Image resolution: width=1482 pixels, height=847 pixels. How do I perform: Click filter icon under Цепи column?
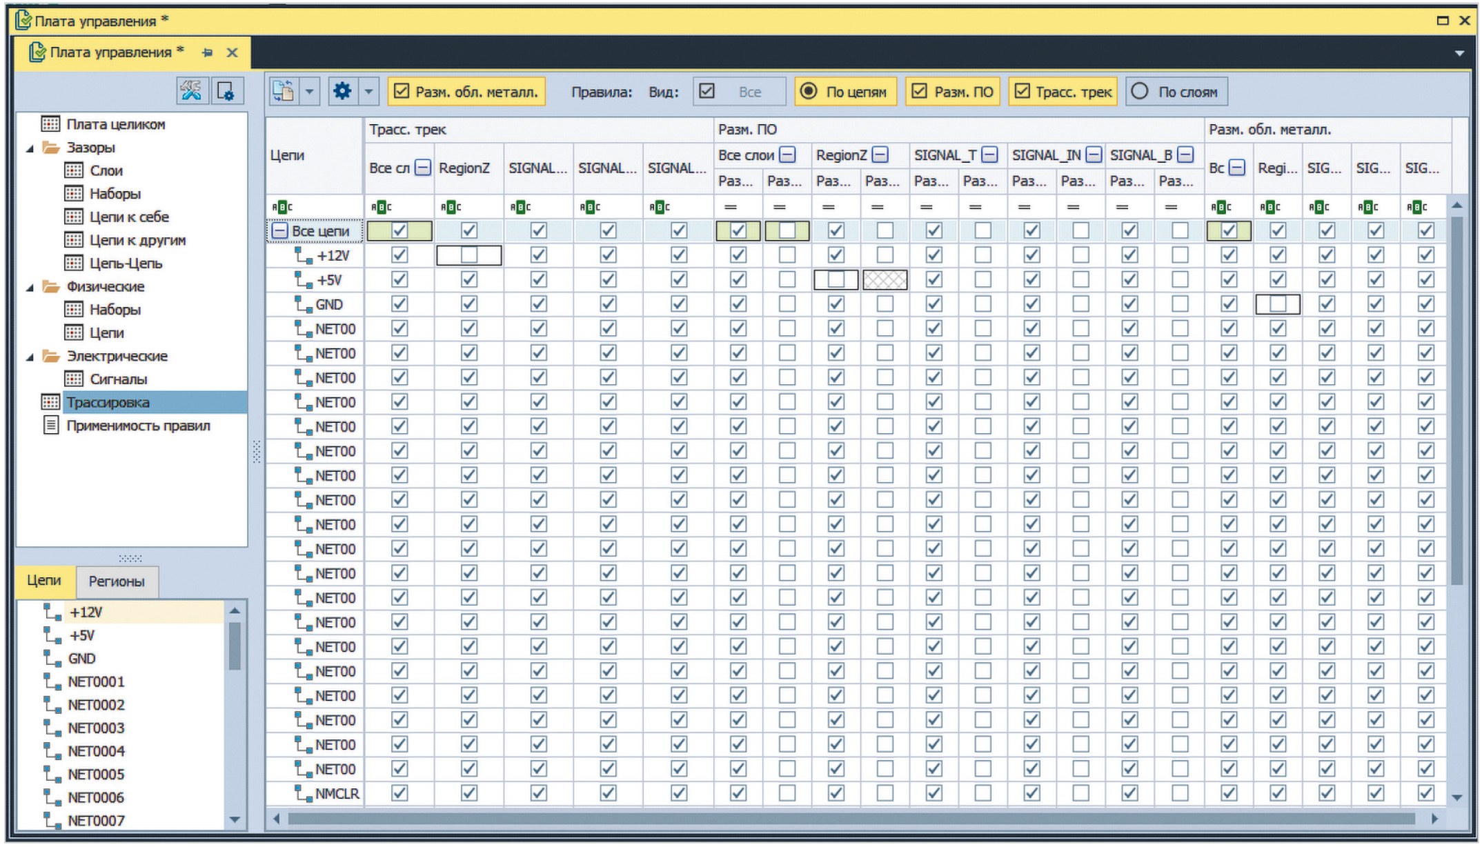click(282, 206)
